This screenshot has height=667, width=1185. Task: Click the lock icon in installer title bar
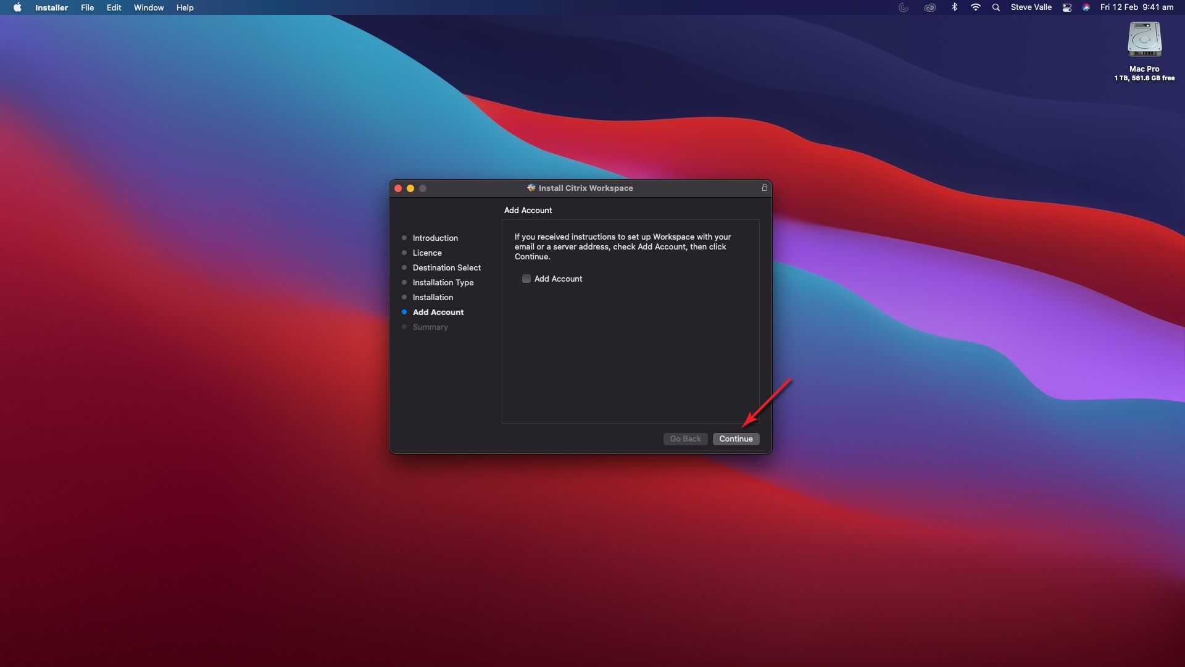click(x=764, y=188)
